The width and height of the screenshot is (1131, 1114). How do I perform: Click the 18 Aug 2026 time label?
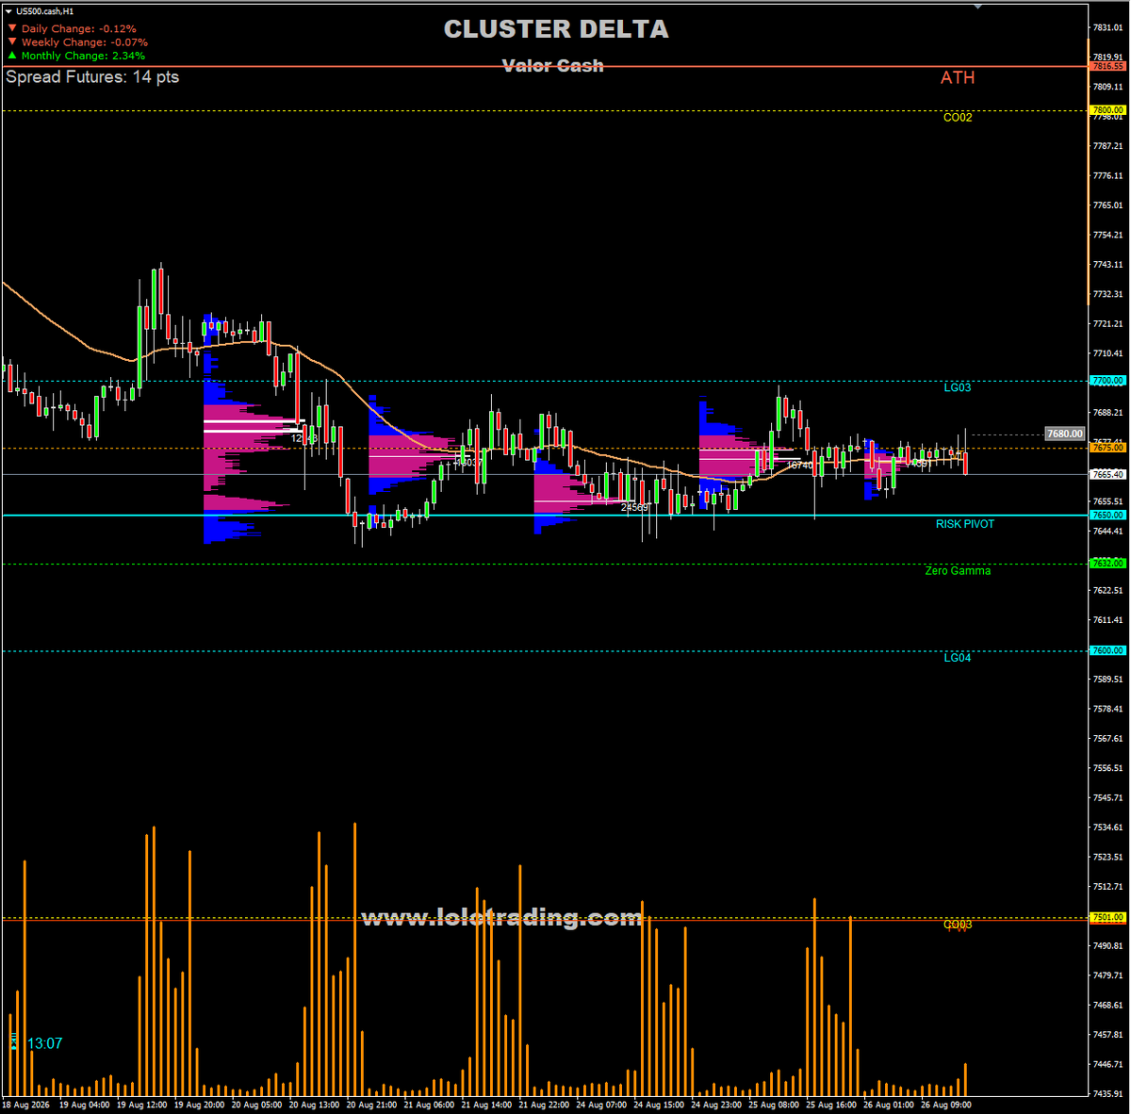[x=26, y=1105]
